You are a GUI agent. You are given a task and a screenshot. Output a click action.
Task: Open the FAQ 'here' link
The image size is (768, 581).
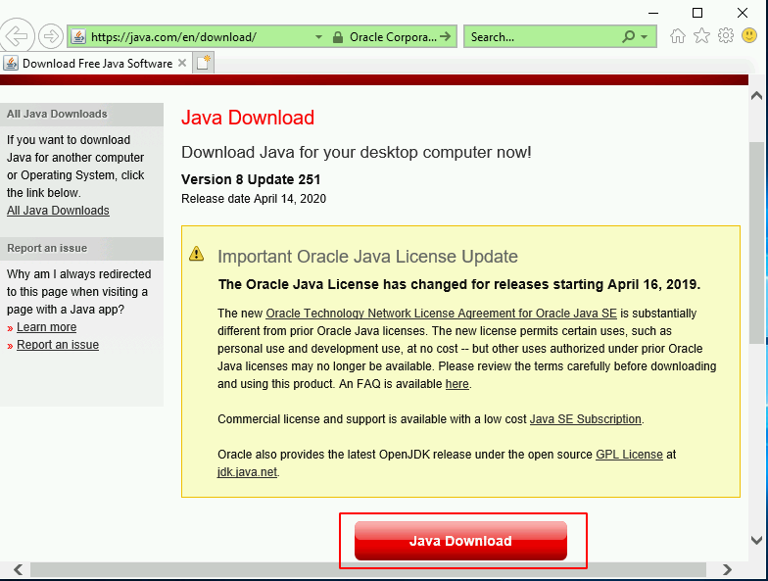click(x=456, y=384)
